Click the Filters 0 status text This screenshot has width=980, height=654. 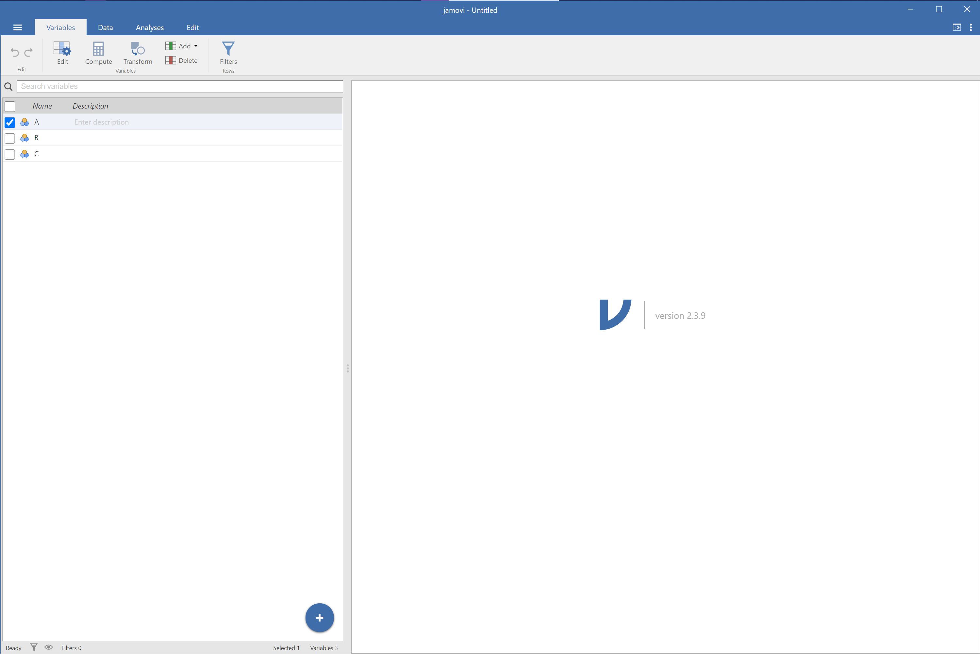coord(71,648)
